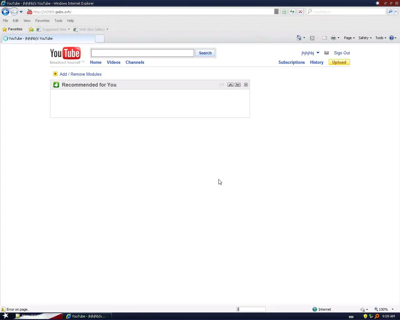Open the Home link in YouTube navigation
Viewport: 400px width, 320px height.
click(96, 62)
